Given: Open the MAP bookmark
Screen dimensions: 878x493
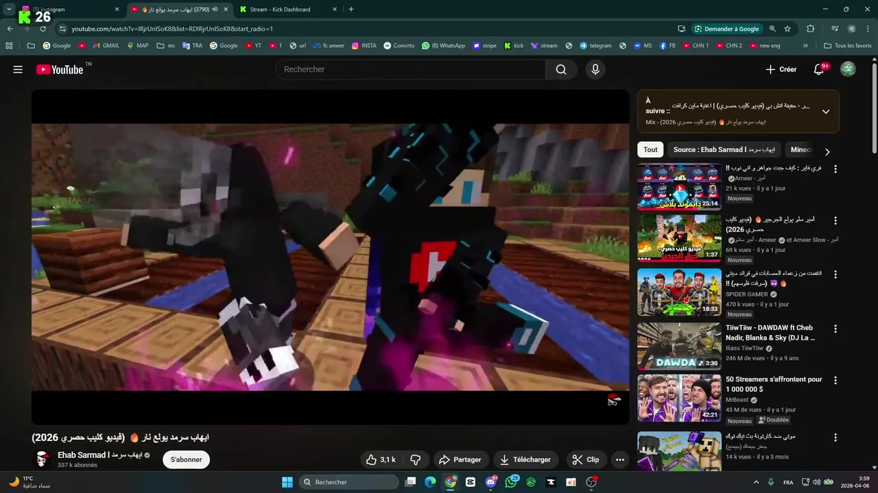Looking at the screenshot, I should pos(137,46).
